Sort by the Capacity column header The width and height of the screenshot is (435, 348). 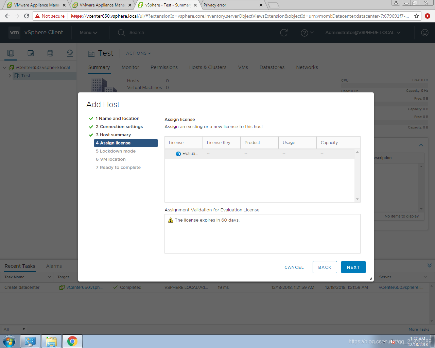click(338, 143)
